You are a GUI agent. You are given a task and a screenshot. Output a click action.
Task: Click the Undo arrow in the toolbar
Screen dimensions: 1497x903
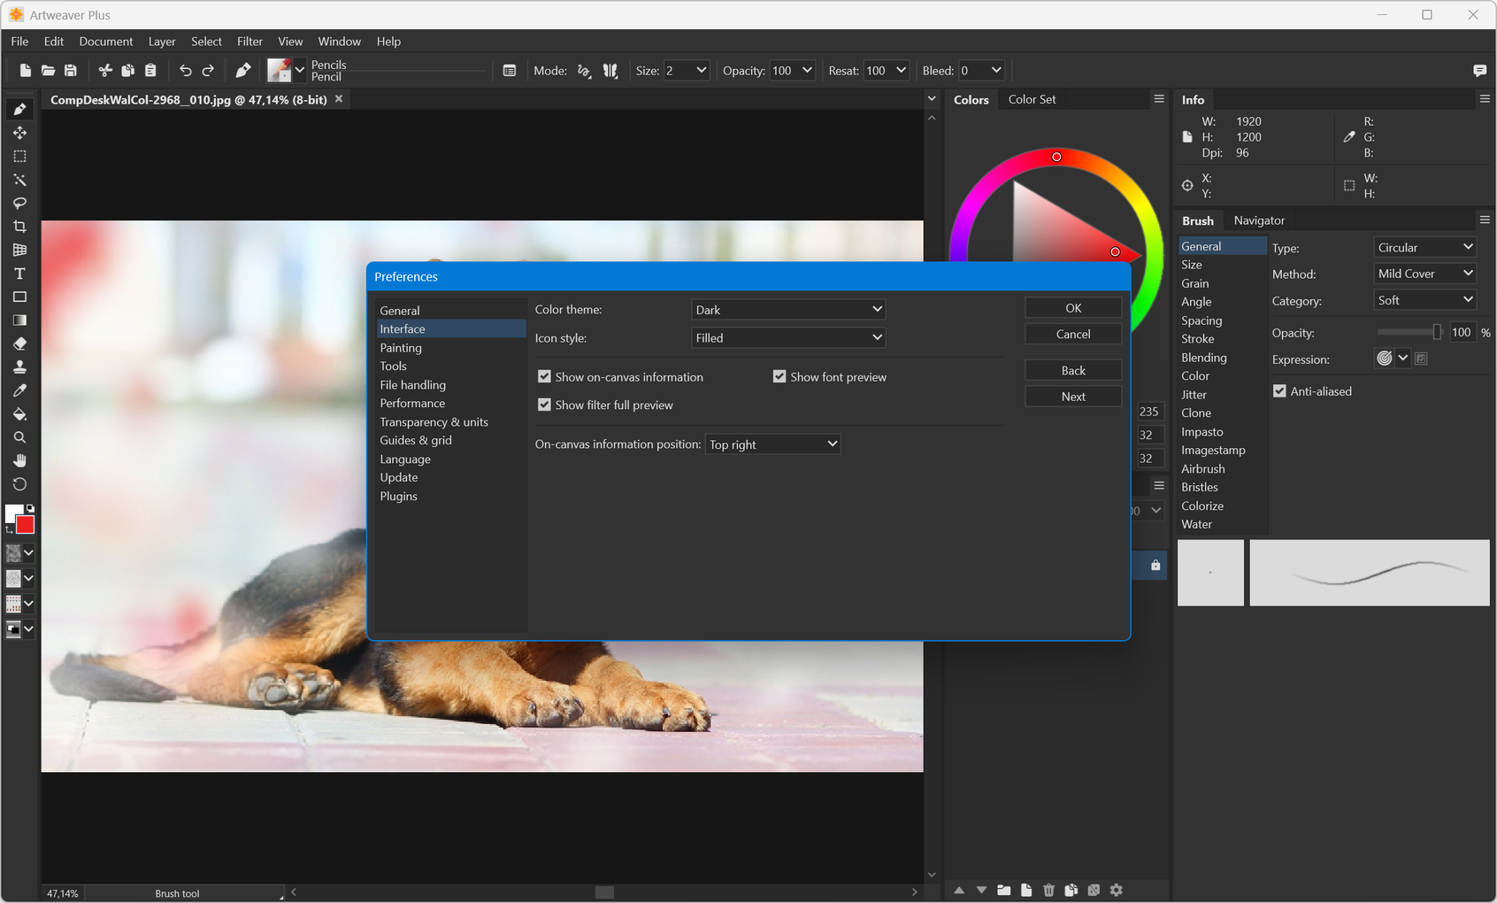point(185,71)
